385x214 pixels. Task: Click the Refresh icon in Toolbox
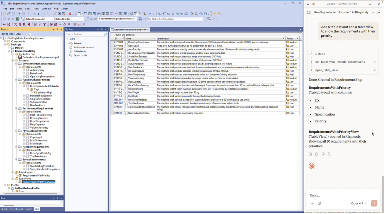71,43
